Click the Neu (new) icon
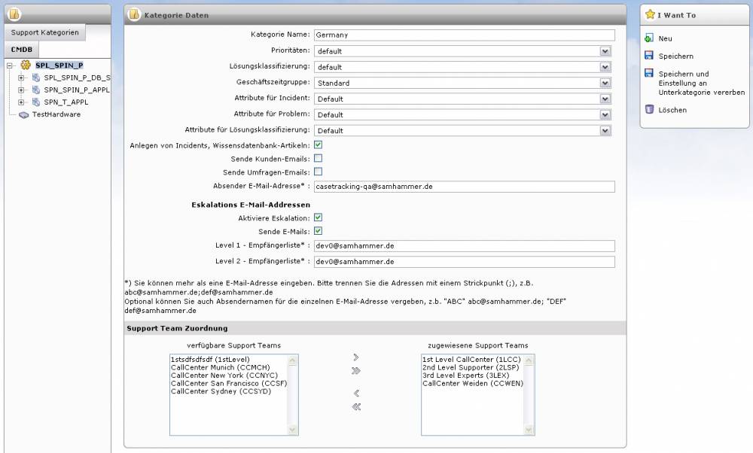 [649, 38]
